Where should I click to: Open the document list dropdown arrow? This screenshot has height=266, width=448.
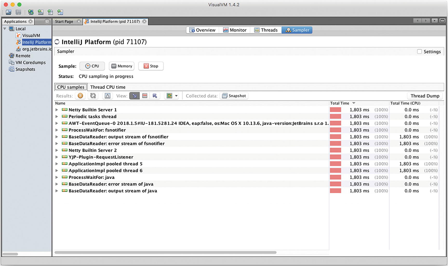(434, 21)
